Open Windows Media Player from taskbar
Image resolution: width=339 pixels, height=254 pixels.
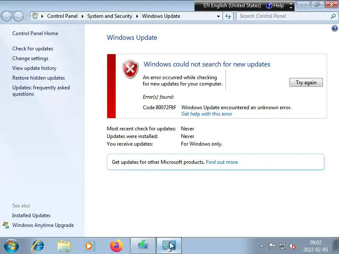click(89, 246)
